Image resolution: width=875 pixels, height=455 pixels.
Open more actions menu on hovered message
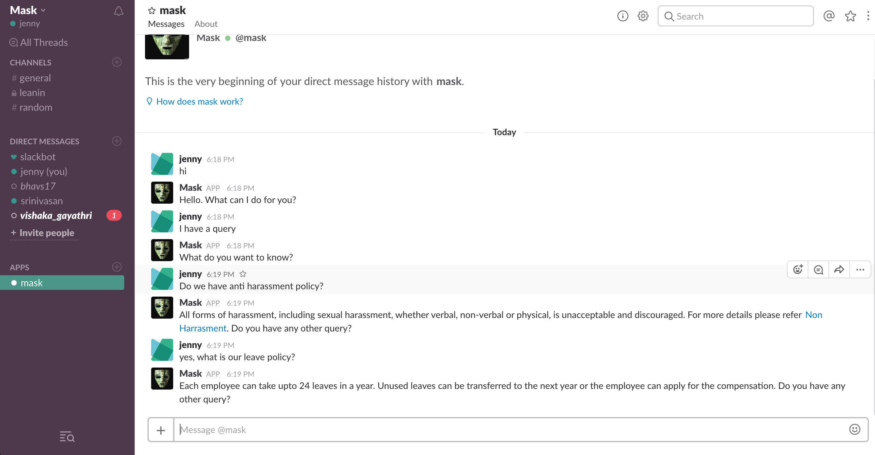point(860,270)
